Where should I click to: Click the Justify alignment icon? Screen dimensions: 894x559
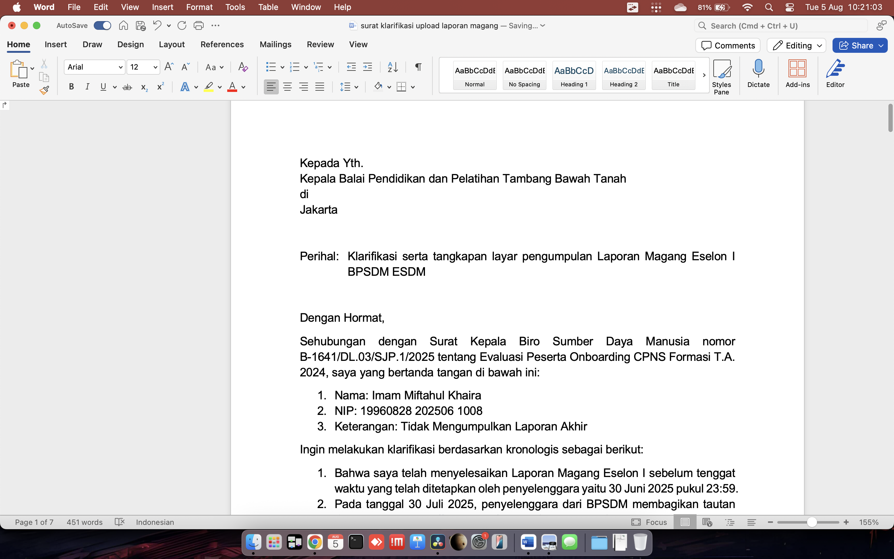[x=319, y=87]
